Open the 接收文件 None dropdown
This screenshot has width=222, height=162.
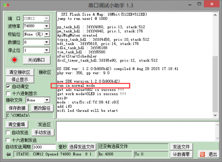point(47,100)
